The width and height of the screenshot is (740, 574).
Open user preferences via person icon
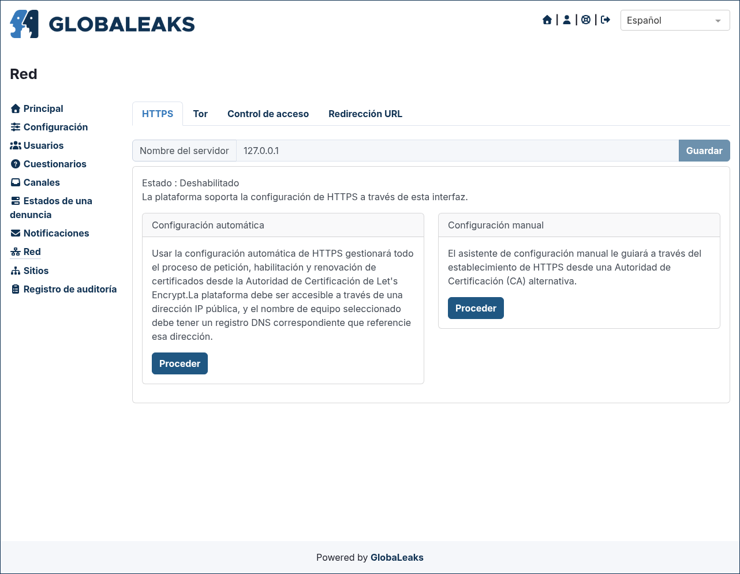tap(567, 20)
